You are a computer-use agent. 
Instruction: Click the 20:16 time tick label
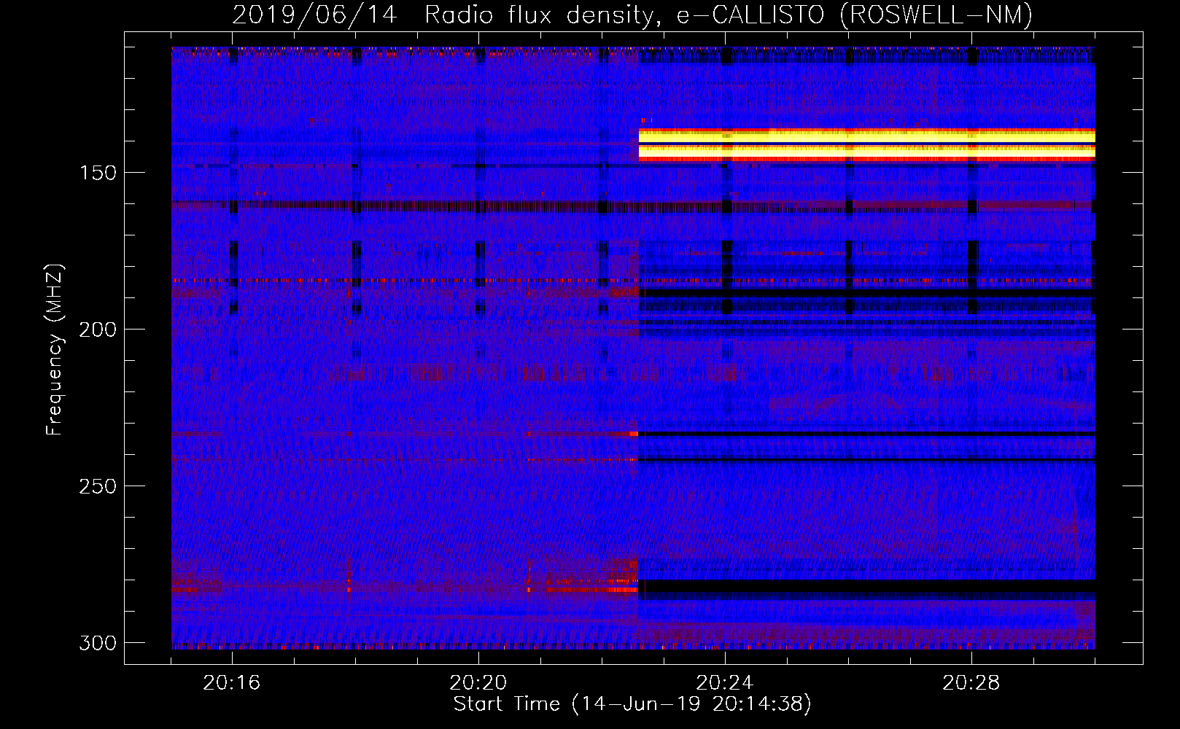tap(232, 683)
